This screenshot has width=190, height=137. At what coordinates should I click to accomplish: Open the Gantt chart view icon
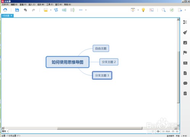151,10
